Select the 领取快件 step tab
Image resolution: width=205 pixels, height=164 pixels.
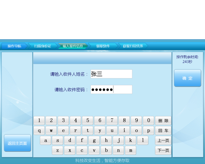click(103, 46)
